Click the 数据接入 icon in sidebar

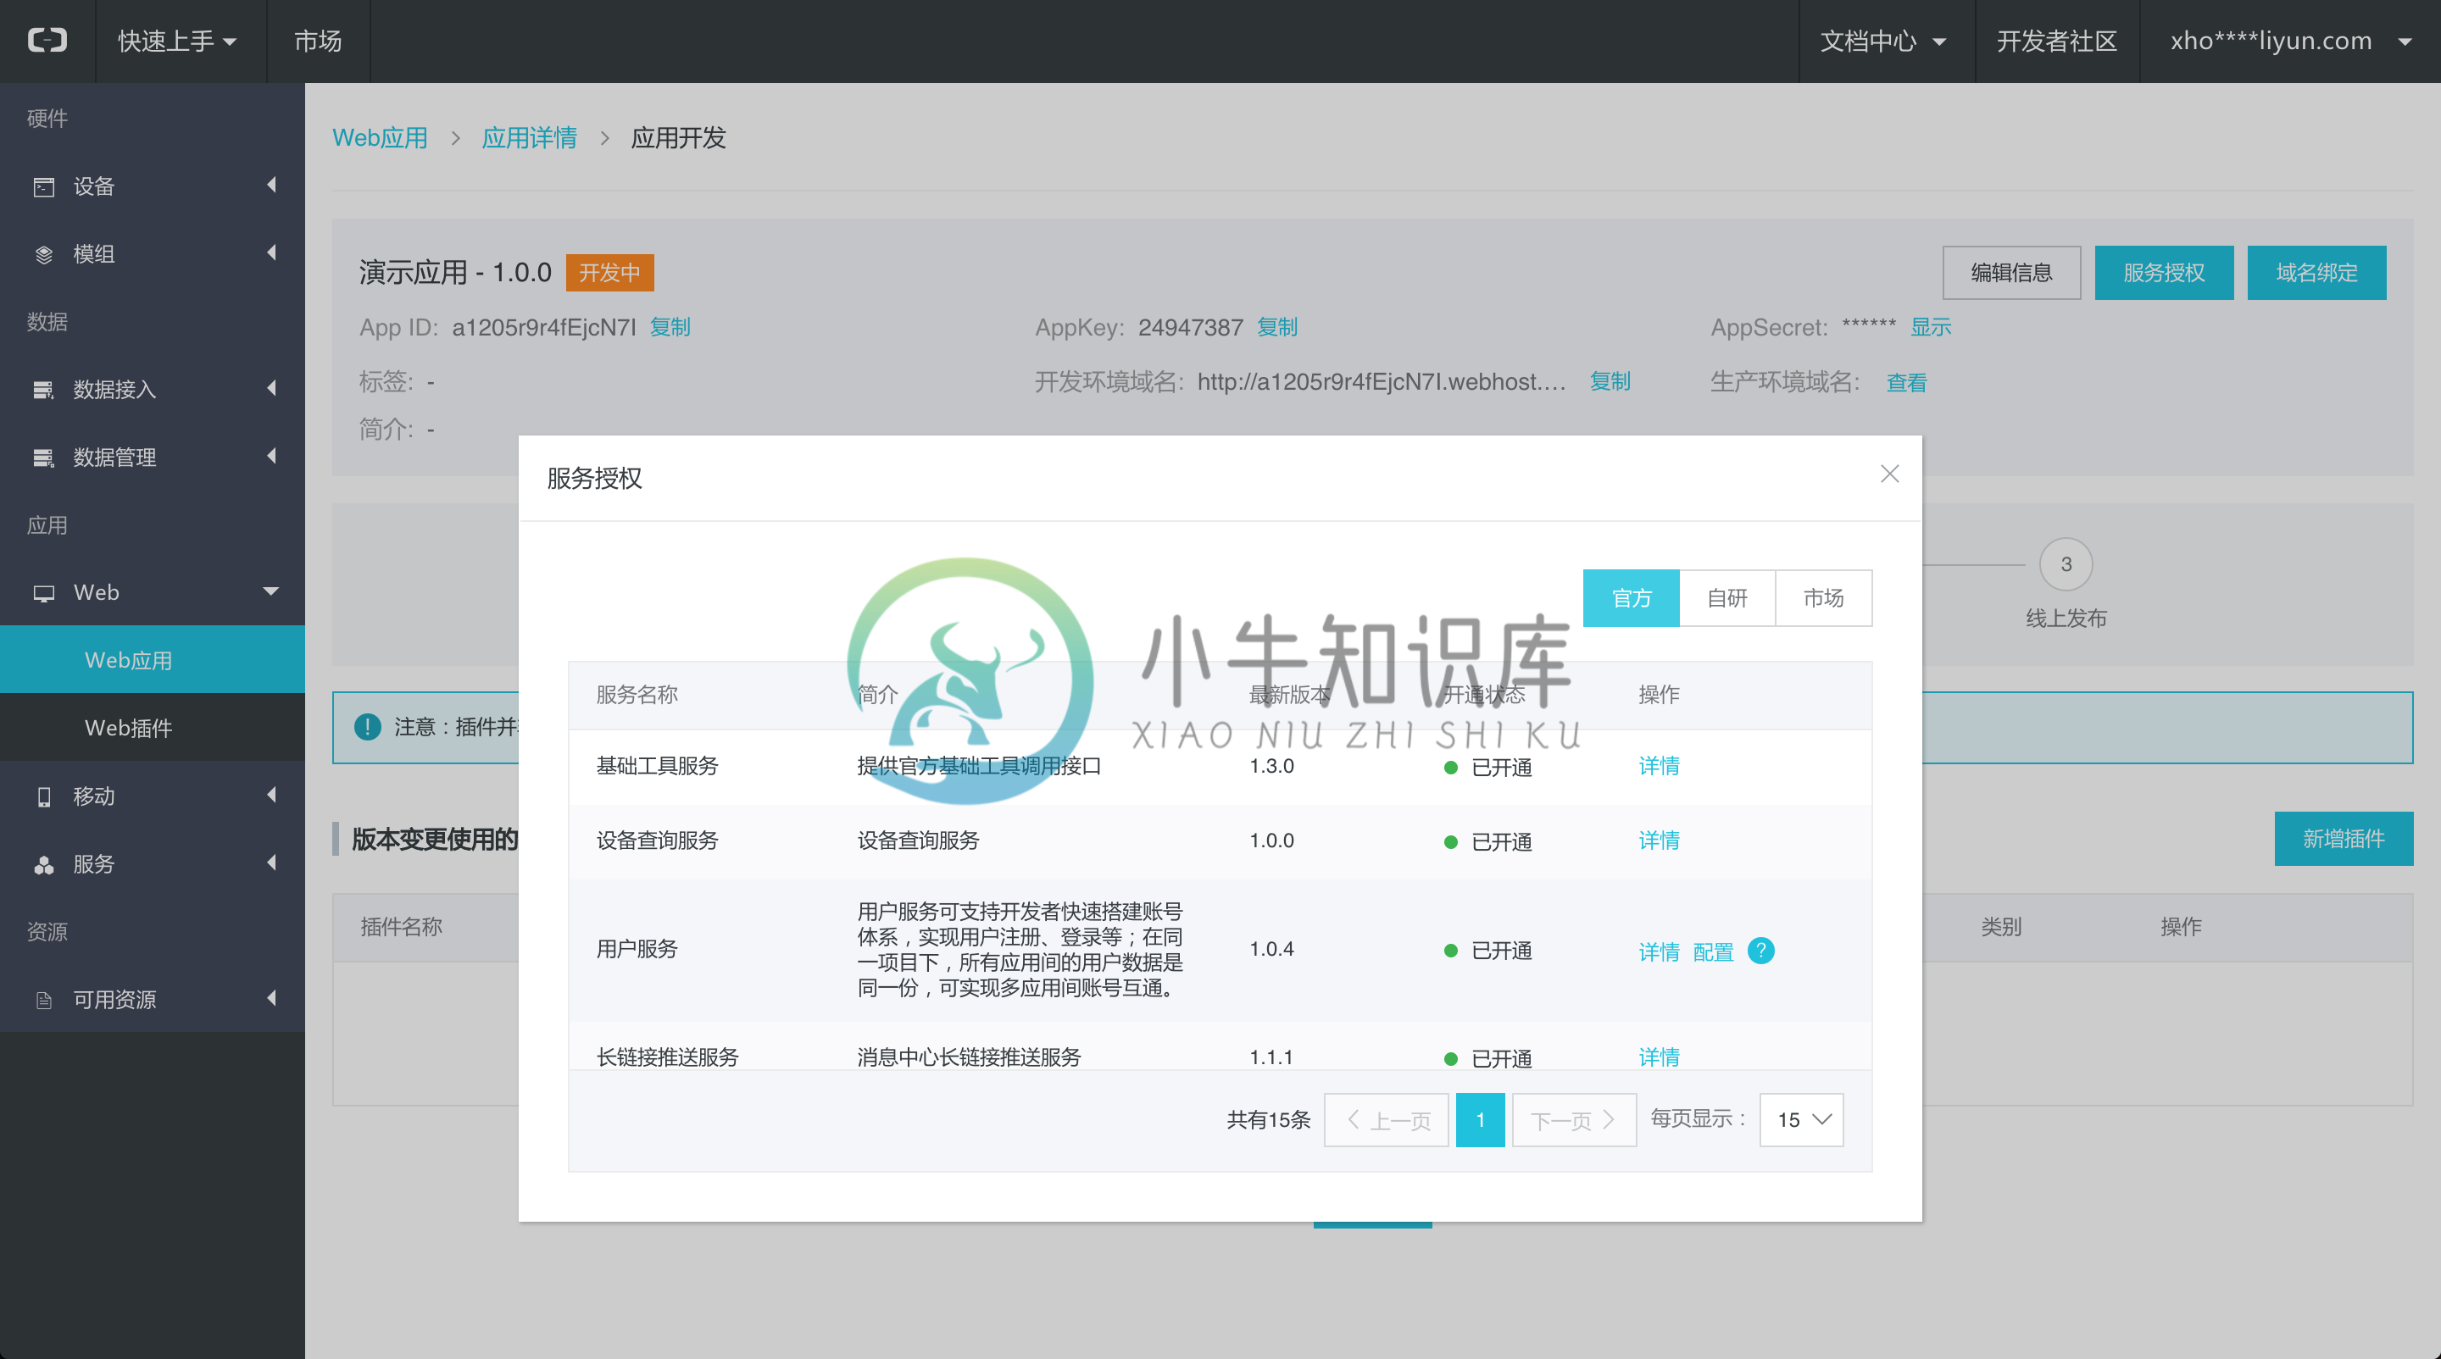[43, 391]
